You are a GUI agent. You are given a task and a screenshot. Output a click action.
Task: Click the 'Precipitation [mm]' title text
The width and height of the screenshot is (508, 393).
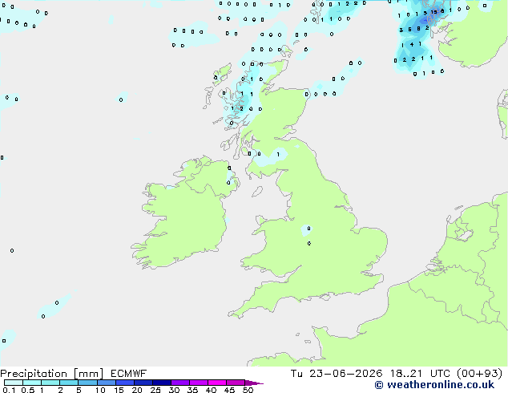pyautogui.click(x=51, y=374)
